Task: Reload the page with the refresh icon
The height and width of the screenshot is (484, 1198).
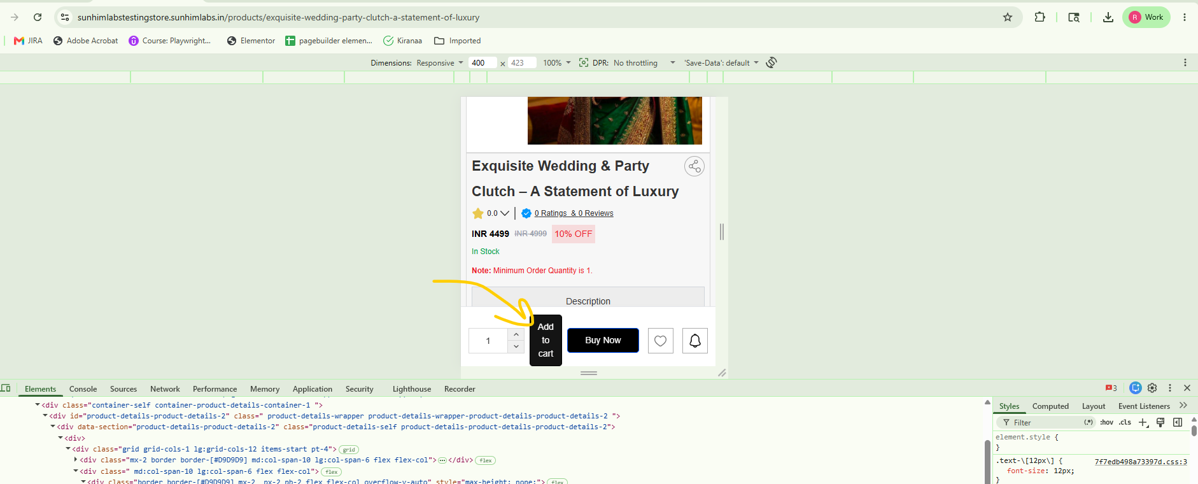Action: (38, 17)
